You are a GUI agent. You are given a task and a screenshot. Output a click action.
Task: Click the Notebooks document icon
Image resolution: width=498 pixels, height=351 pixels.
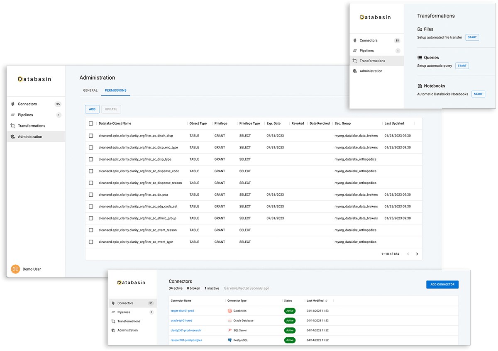point(420,86)
